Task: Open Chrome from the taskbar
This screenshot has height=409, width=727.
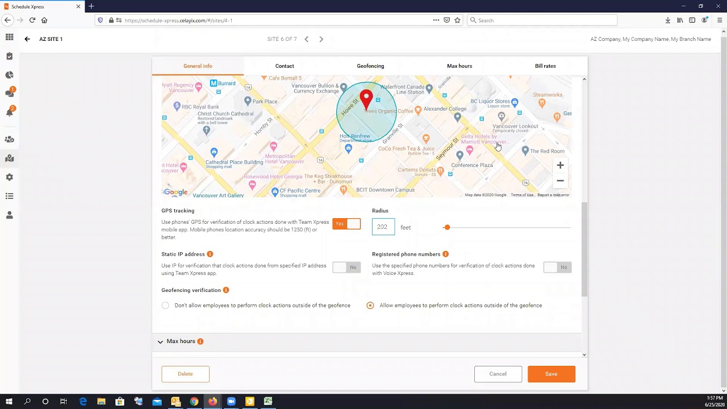Action: pos(194,402)
